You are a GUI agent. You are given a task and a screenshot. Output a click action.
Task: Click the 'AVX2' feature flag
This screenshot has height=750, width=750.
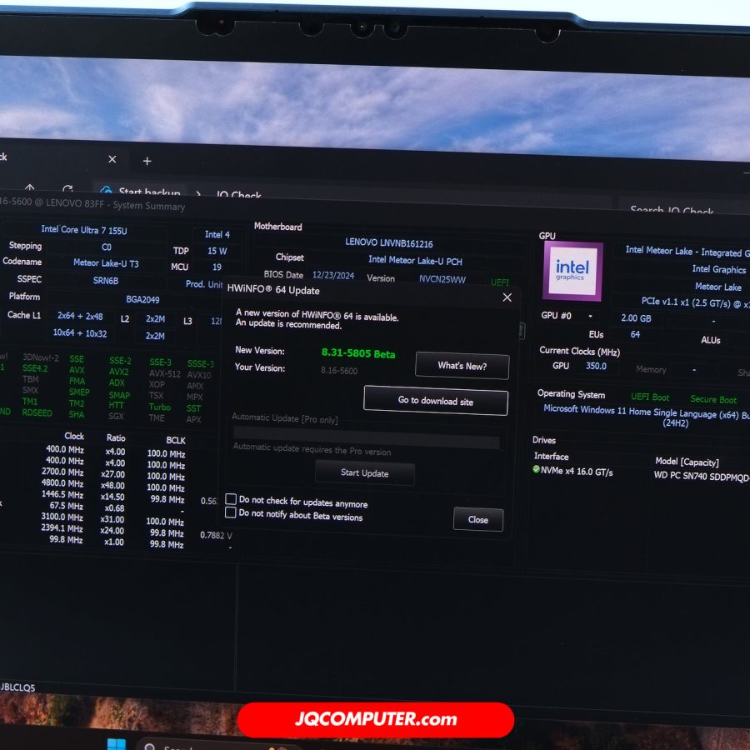point(118,372)
